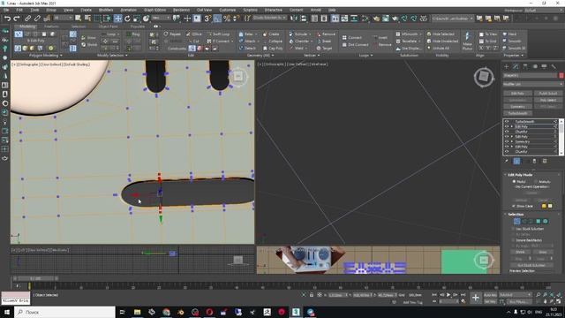Switch to the Modeling ribbon tab
This screenshot has height=318, width=565.
(x=27, y=26)
